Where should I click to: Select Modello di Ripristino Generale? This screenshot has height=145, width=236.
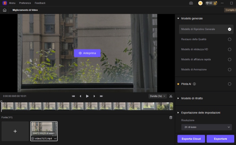206,29
